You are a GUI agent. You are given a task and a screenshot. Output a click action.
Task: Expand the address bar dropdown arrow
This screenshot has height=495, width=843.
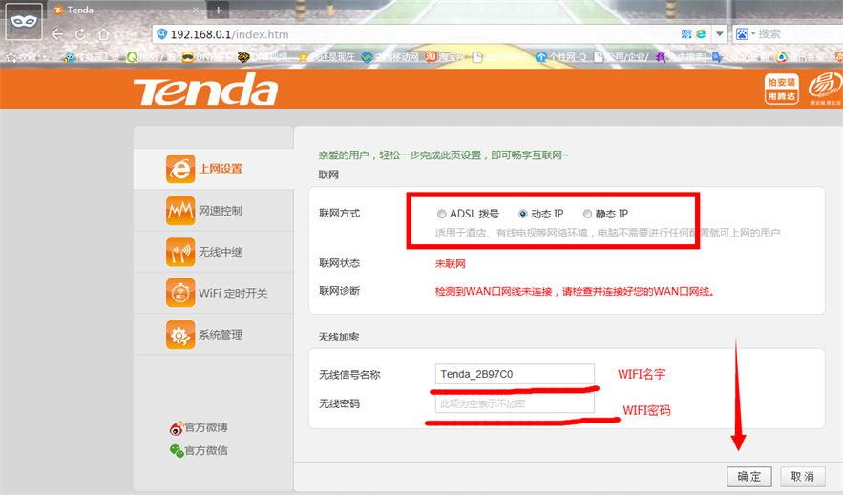pyautogui.click(x=719, y=33)
